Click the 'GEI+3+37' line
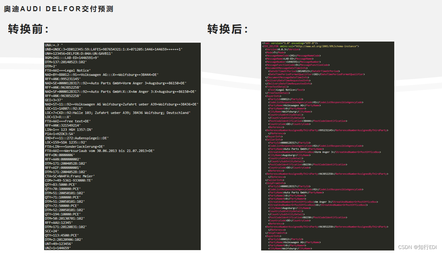Image resolution: width=442 pixels, height=253 pixels. coord(54,100)
